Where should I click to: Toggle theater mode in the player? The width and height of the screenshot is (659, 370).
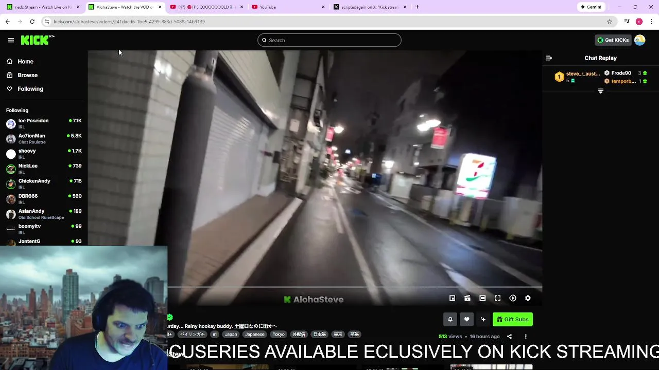(482, 298)
